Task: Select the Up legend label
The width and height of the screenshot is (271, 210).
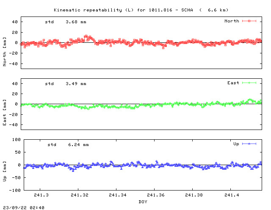Action: tap(236, 144)
